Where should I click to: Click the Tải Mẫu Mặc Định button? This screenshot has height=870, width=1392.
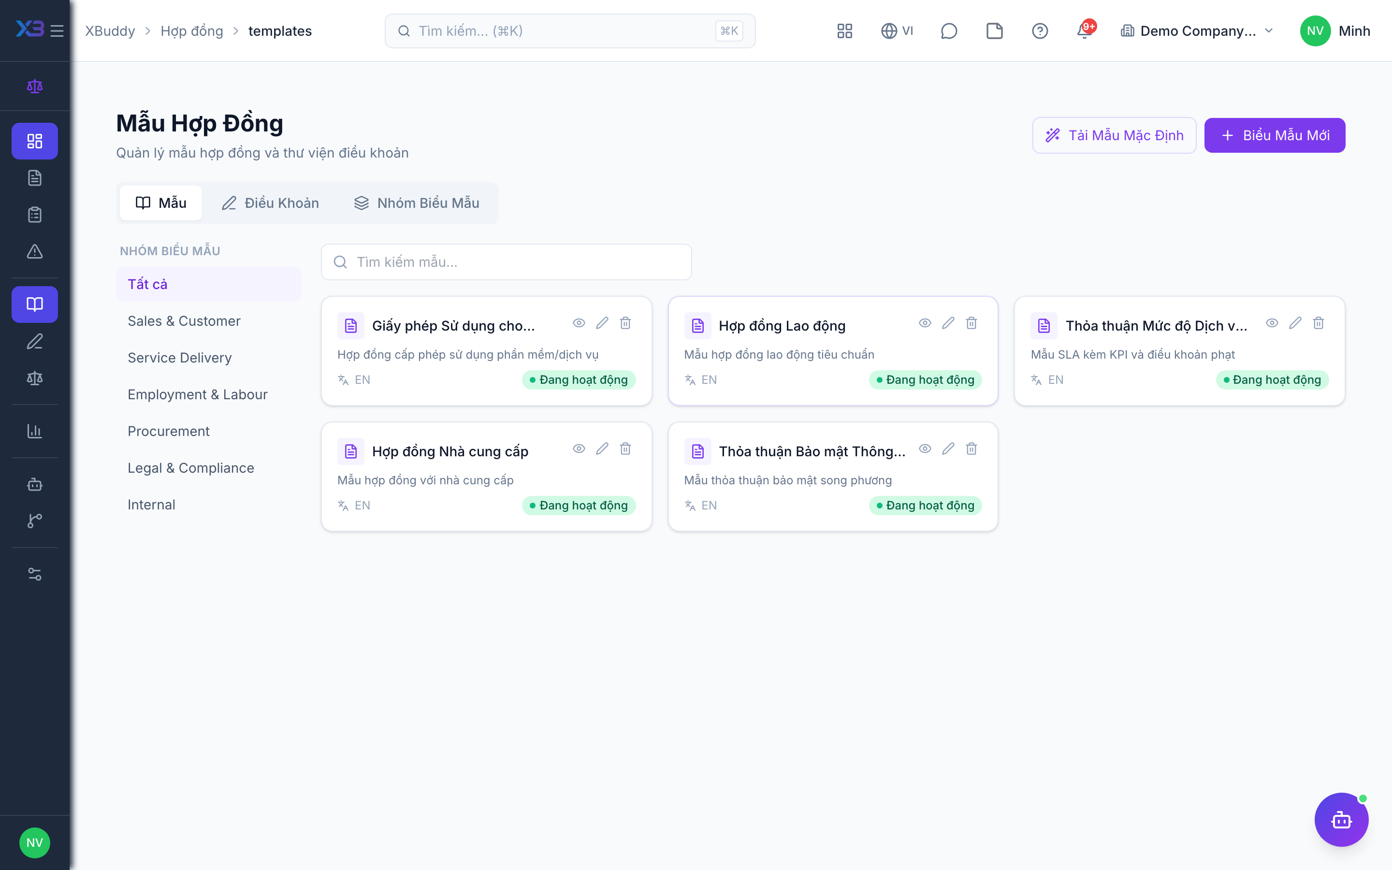coord(1114,135)
